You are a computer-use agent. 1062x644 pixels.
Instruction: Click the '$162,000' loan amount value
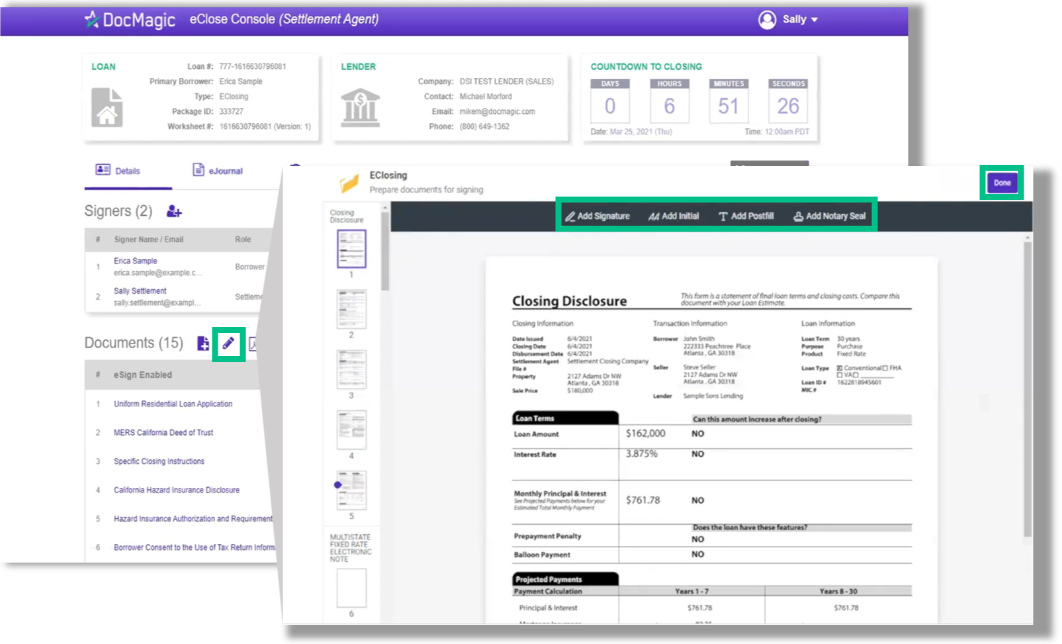(646, 434)
